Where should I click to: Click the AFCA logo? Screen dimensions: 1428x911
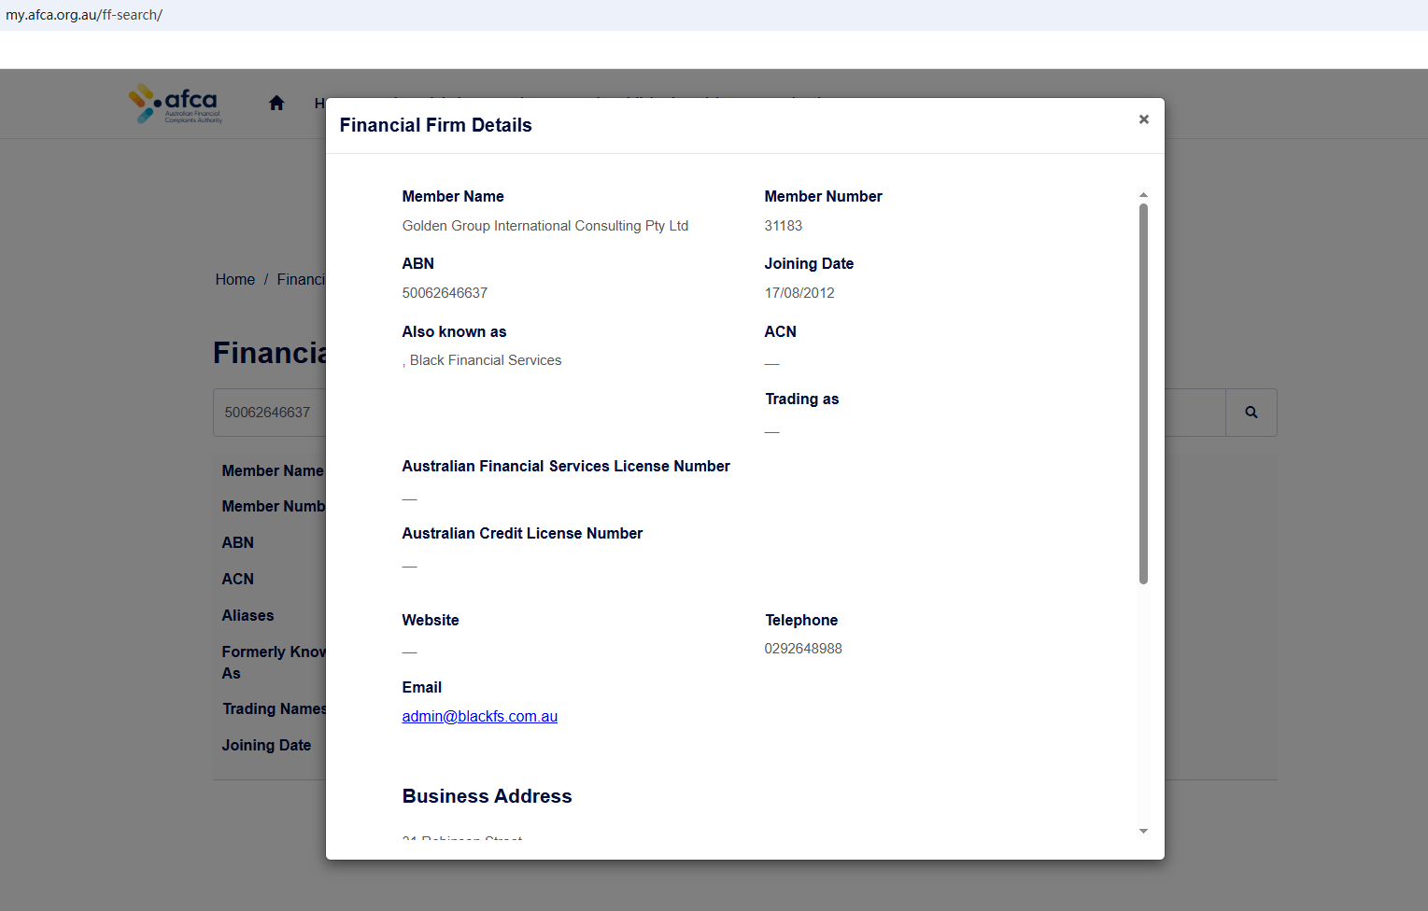177,104
